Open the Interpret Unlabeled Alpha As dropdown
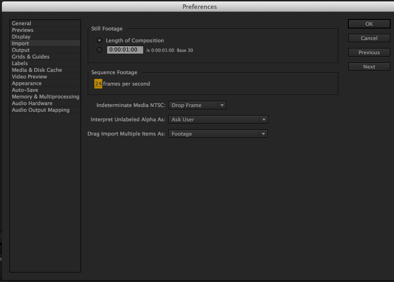Image resolution: width=394 pixels, height=282 pixels. click(x=218, y=119)
